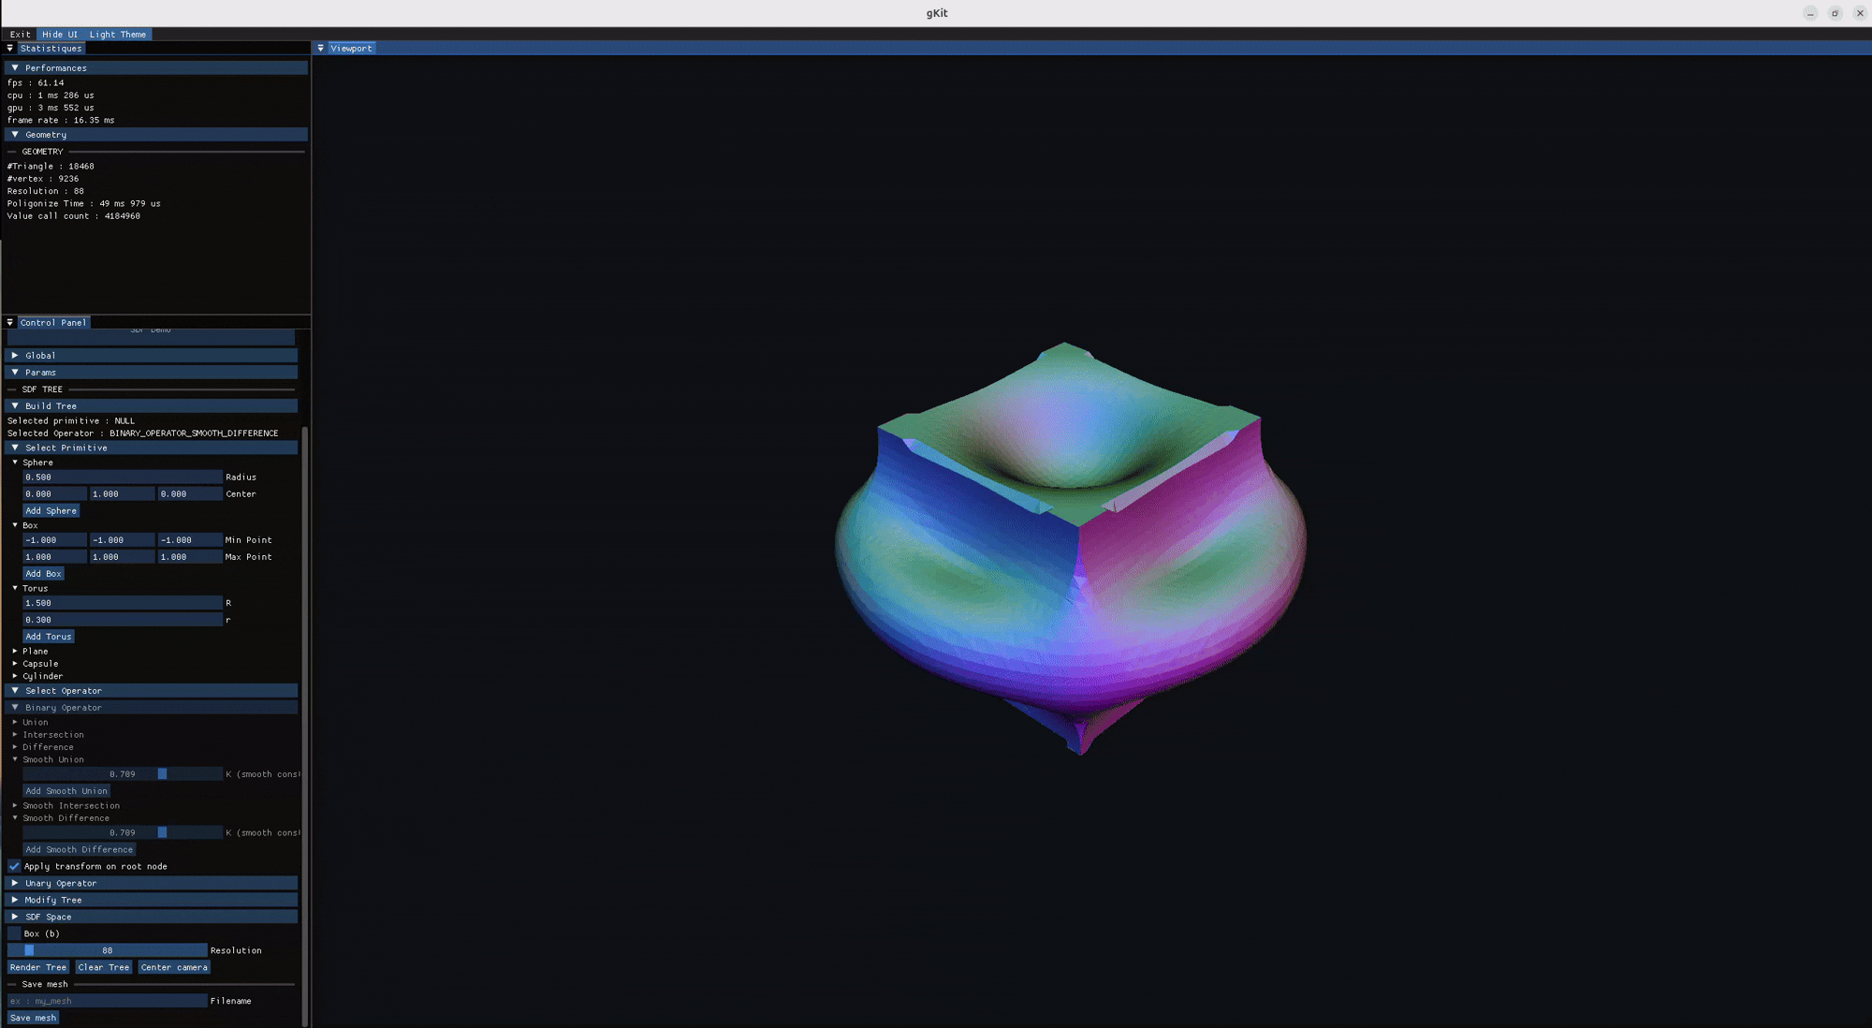The height and width of the screenshot is (1028, 1872).
Task: Restore the gKit window size
Action: [1835, 13]
